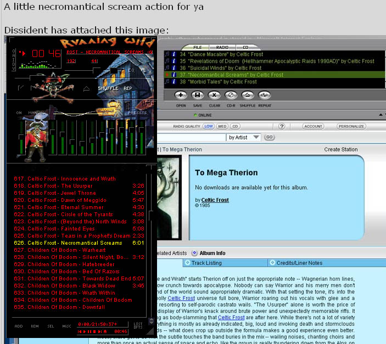Screen dimensions: 386x344
Task: Click the Shuffle icon in playlist toolbar
Action: pyautogui.click(x=248, y=95)
